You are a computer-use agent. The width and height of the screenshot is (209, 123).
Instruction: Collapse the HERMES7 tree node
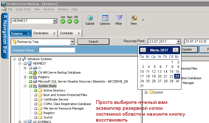pos(20,63)
